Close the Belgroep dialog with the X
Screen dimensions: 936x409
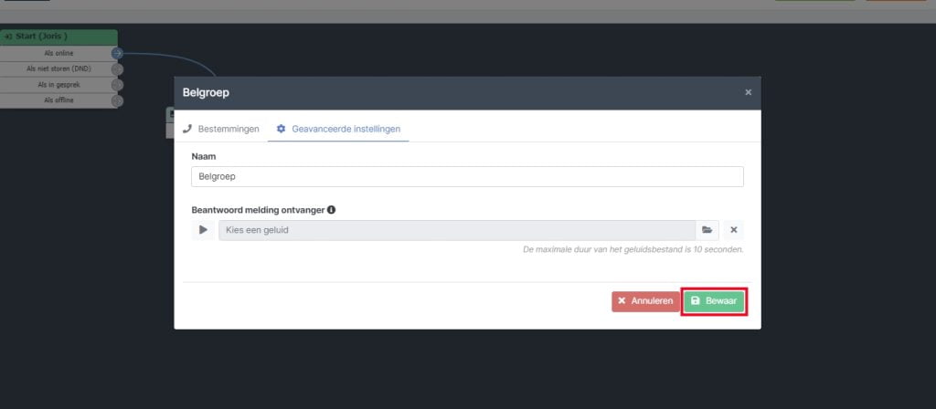click(748, 92)
